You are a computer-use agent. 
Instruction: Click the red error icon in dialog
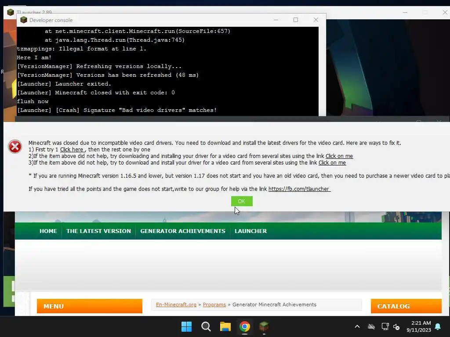(15, 147)
